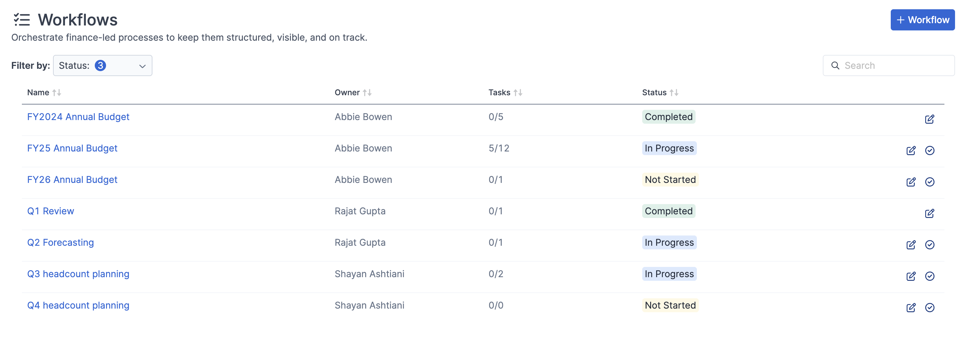The width and height of the screenshot is (961, 340).
Task: Toggle sorting on the Status column
Action: pyautogui.click(x=674, y=92)
